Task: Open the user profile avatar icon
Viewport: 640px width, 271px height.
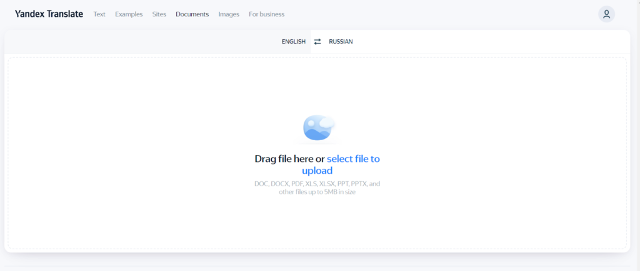Action: pos(606,14)
